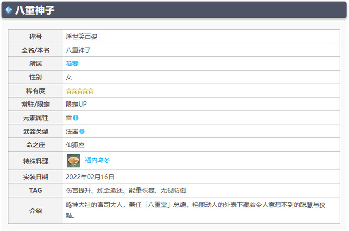Click the 八重神子 header title

[35, 10]
